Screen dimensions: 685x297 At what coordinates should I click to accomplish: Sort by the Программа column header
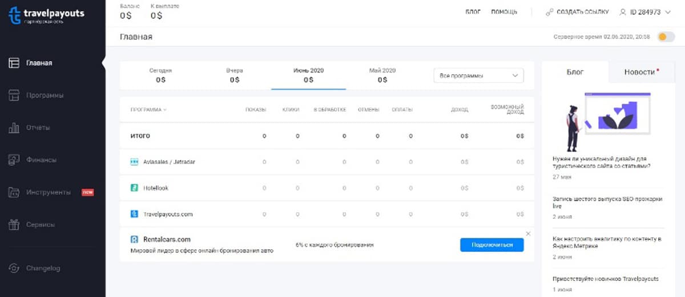pos(148,109)
